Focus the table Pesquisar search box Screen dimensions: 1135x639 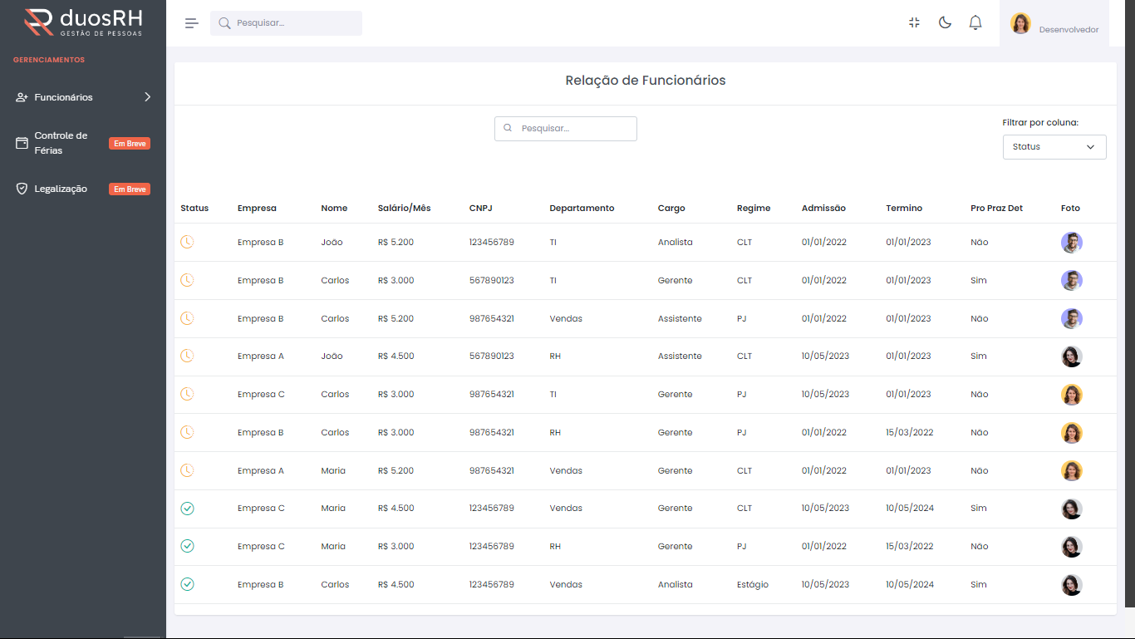(x=573, y=129)
